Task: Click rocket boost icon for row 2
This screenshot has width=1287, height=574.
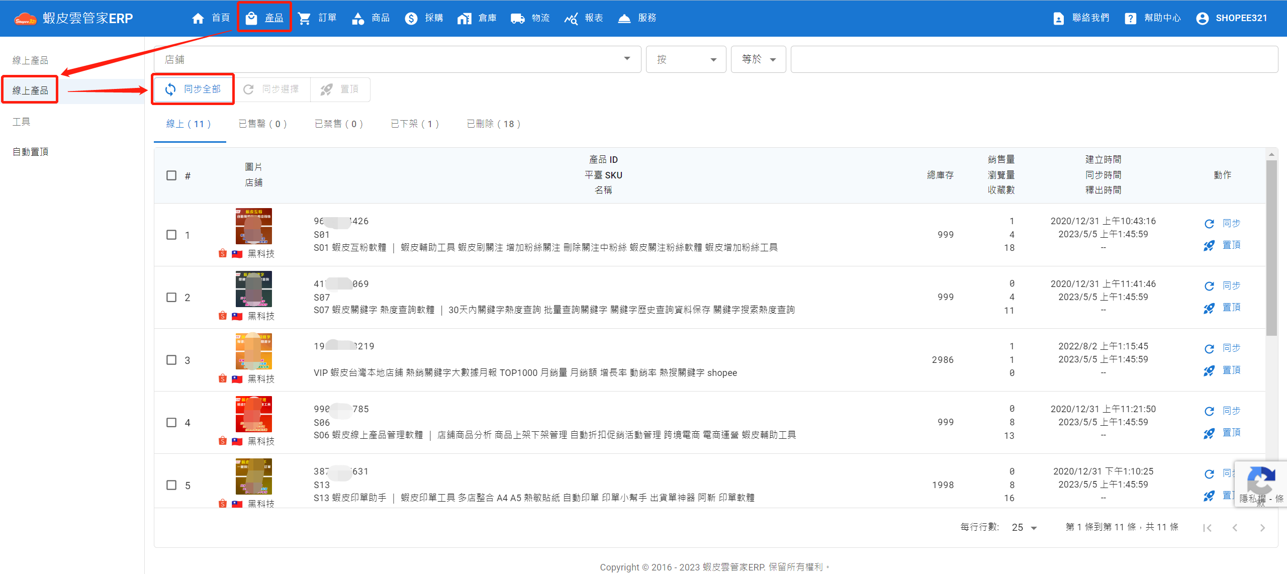Action: click(x=1209, y=308)
